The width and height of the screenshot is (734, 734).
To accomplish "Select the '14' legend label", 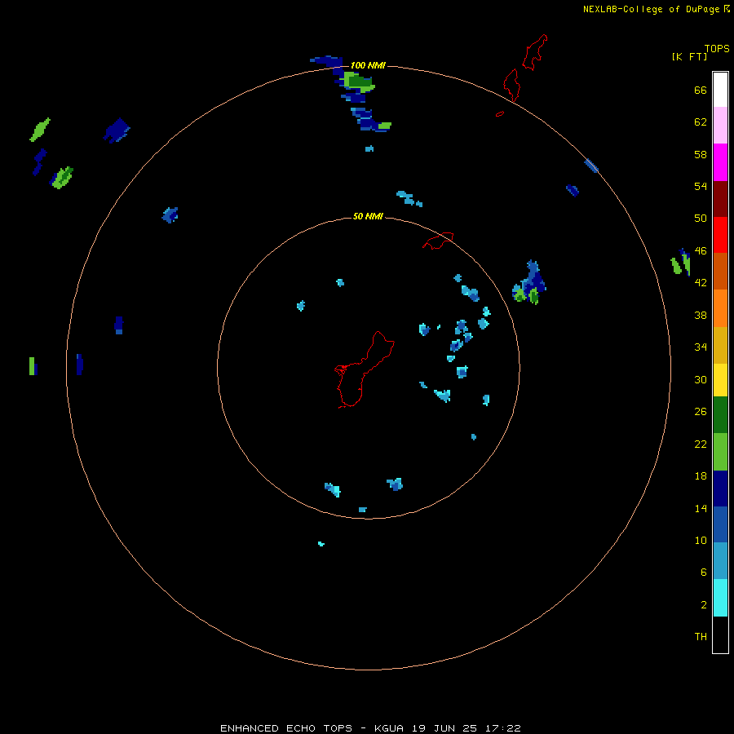I will point(701,508).
